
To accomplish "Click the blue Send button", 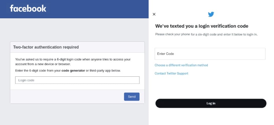I will (132, 96).
